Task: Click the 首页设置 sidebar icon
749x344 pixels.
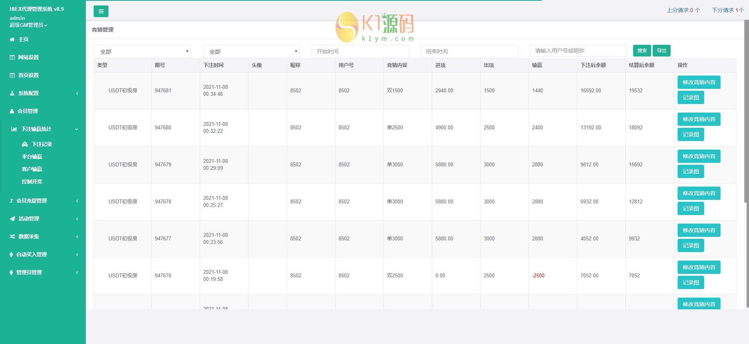Action: [12, 75]
